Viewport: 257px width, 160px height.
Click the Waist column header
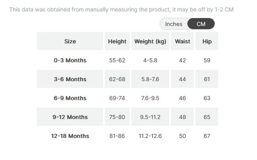pyautogui.click(x=182, y=41)
